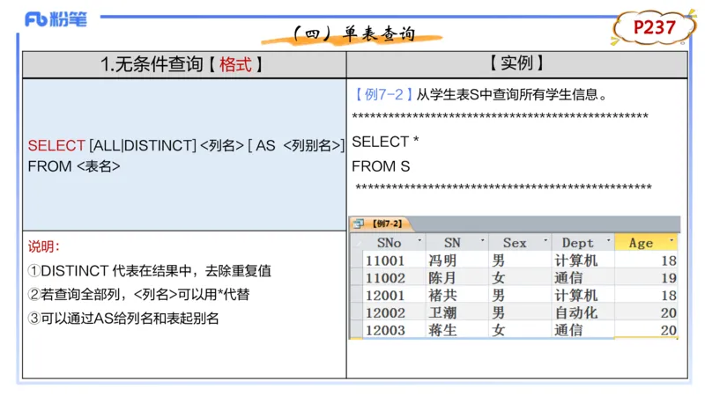Click the row selector for row 11001
This screenshot has width=705, height=396.
(x=357, y=260)
